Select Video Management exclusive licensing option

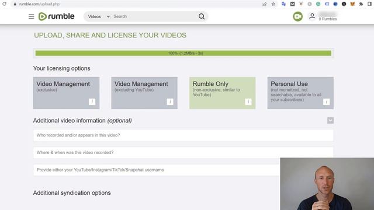(66, 93)
